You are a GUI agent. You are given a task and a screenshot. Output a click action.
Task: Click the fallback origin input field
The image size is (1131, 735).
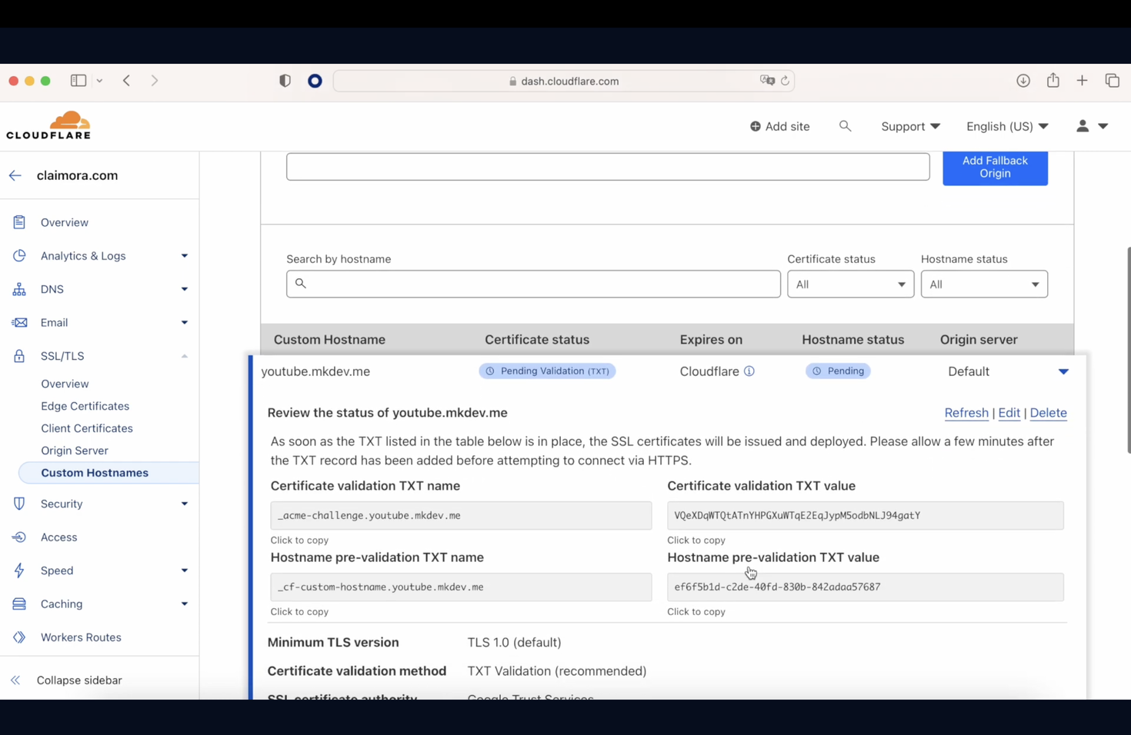pyautogui.click(x=608, y=166)
